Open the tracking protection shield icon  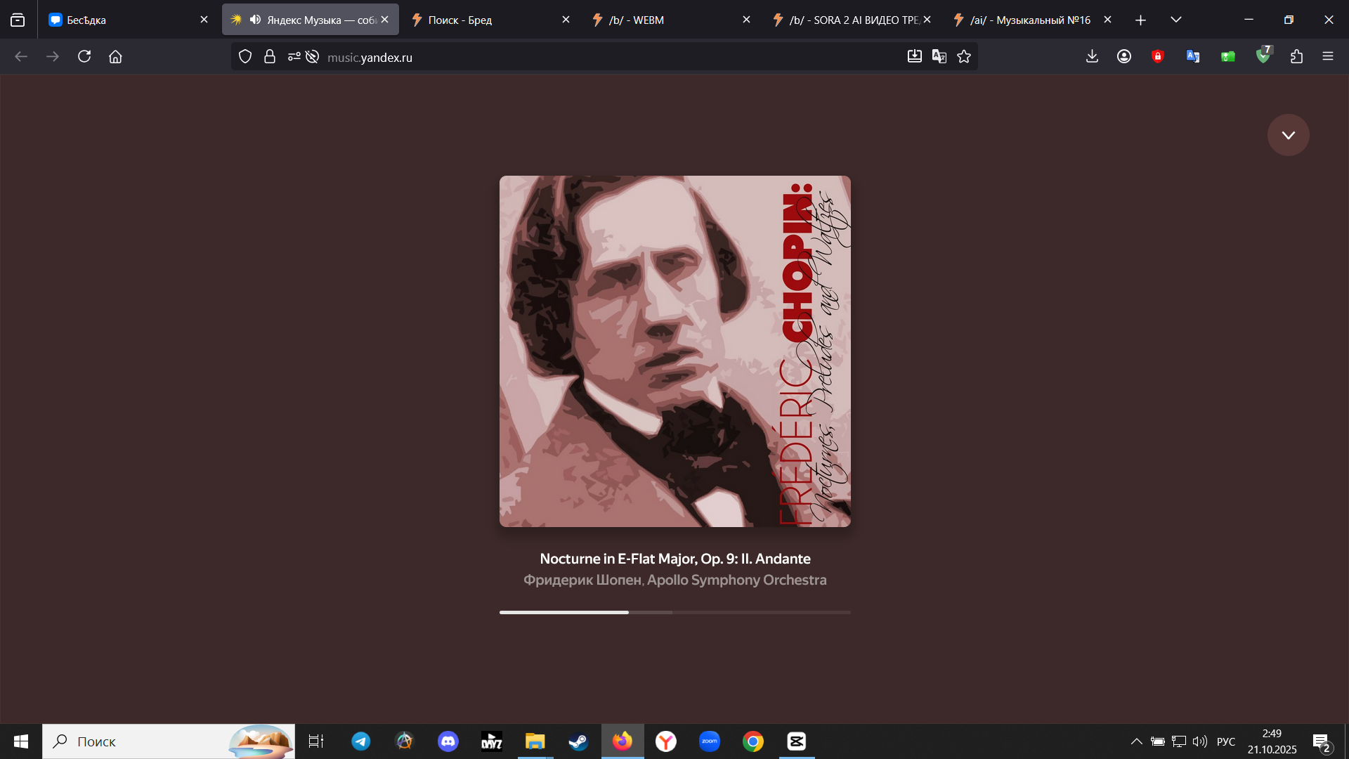pos(245,57)
